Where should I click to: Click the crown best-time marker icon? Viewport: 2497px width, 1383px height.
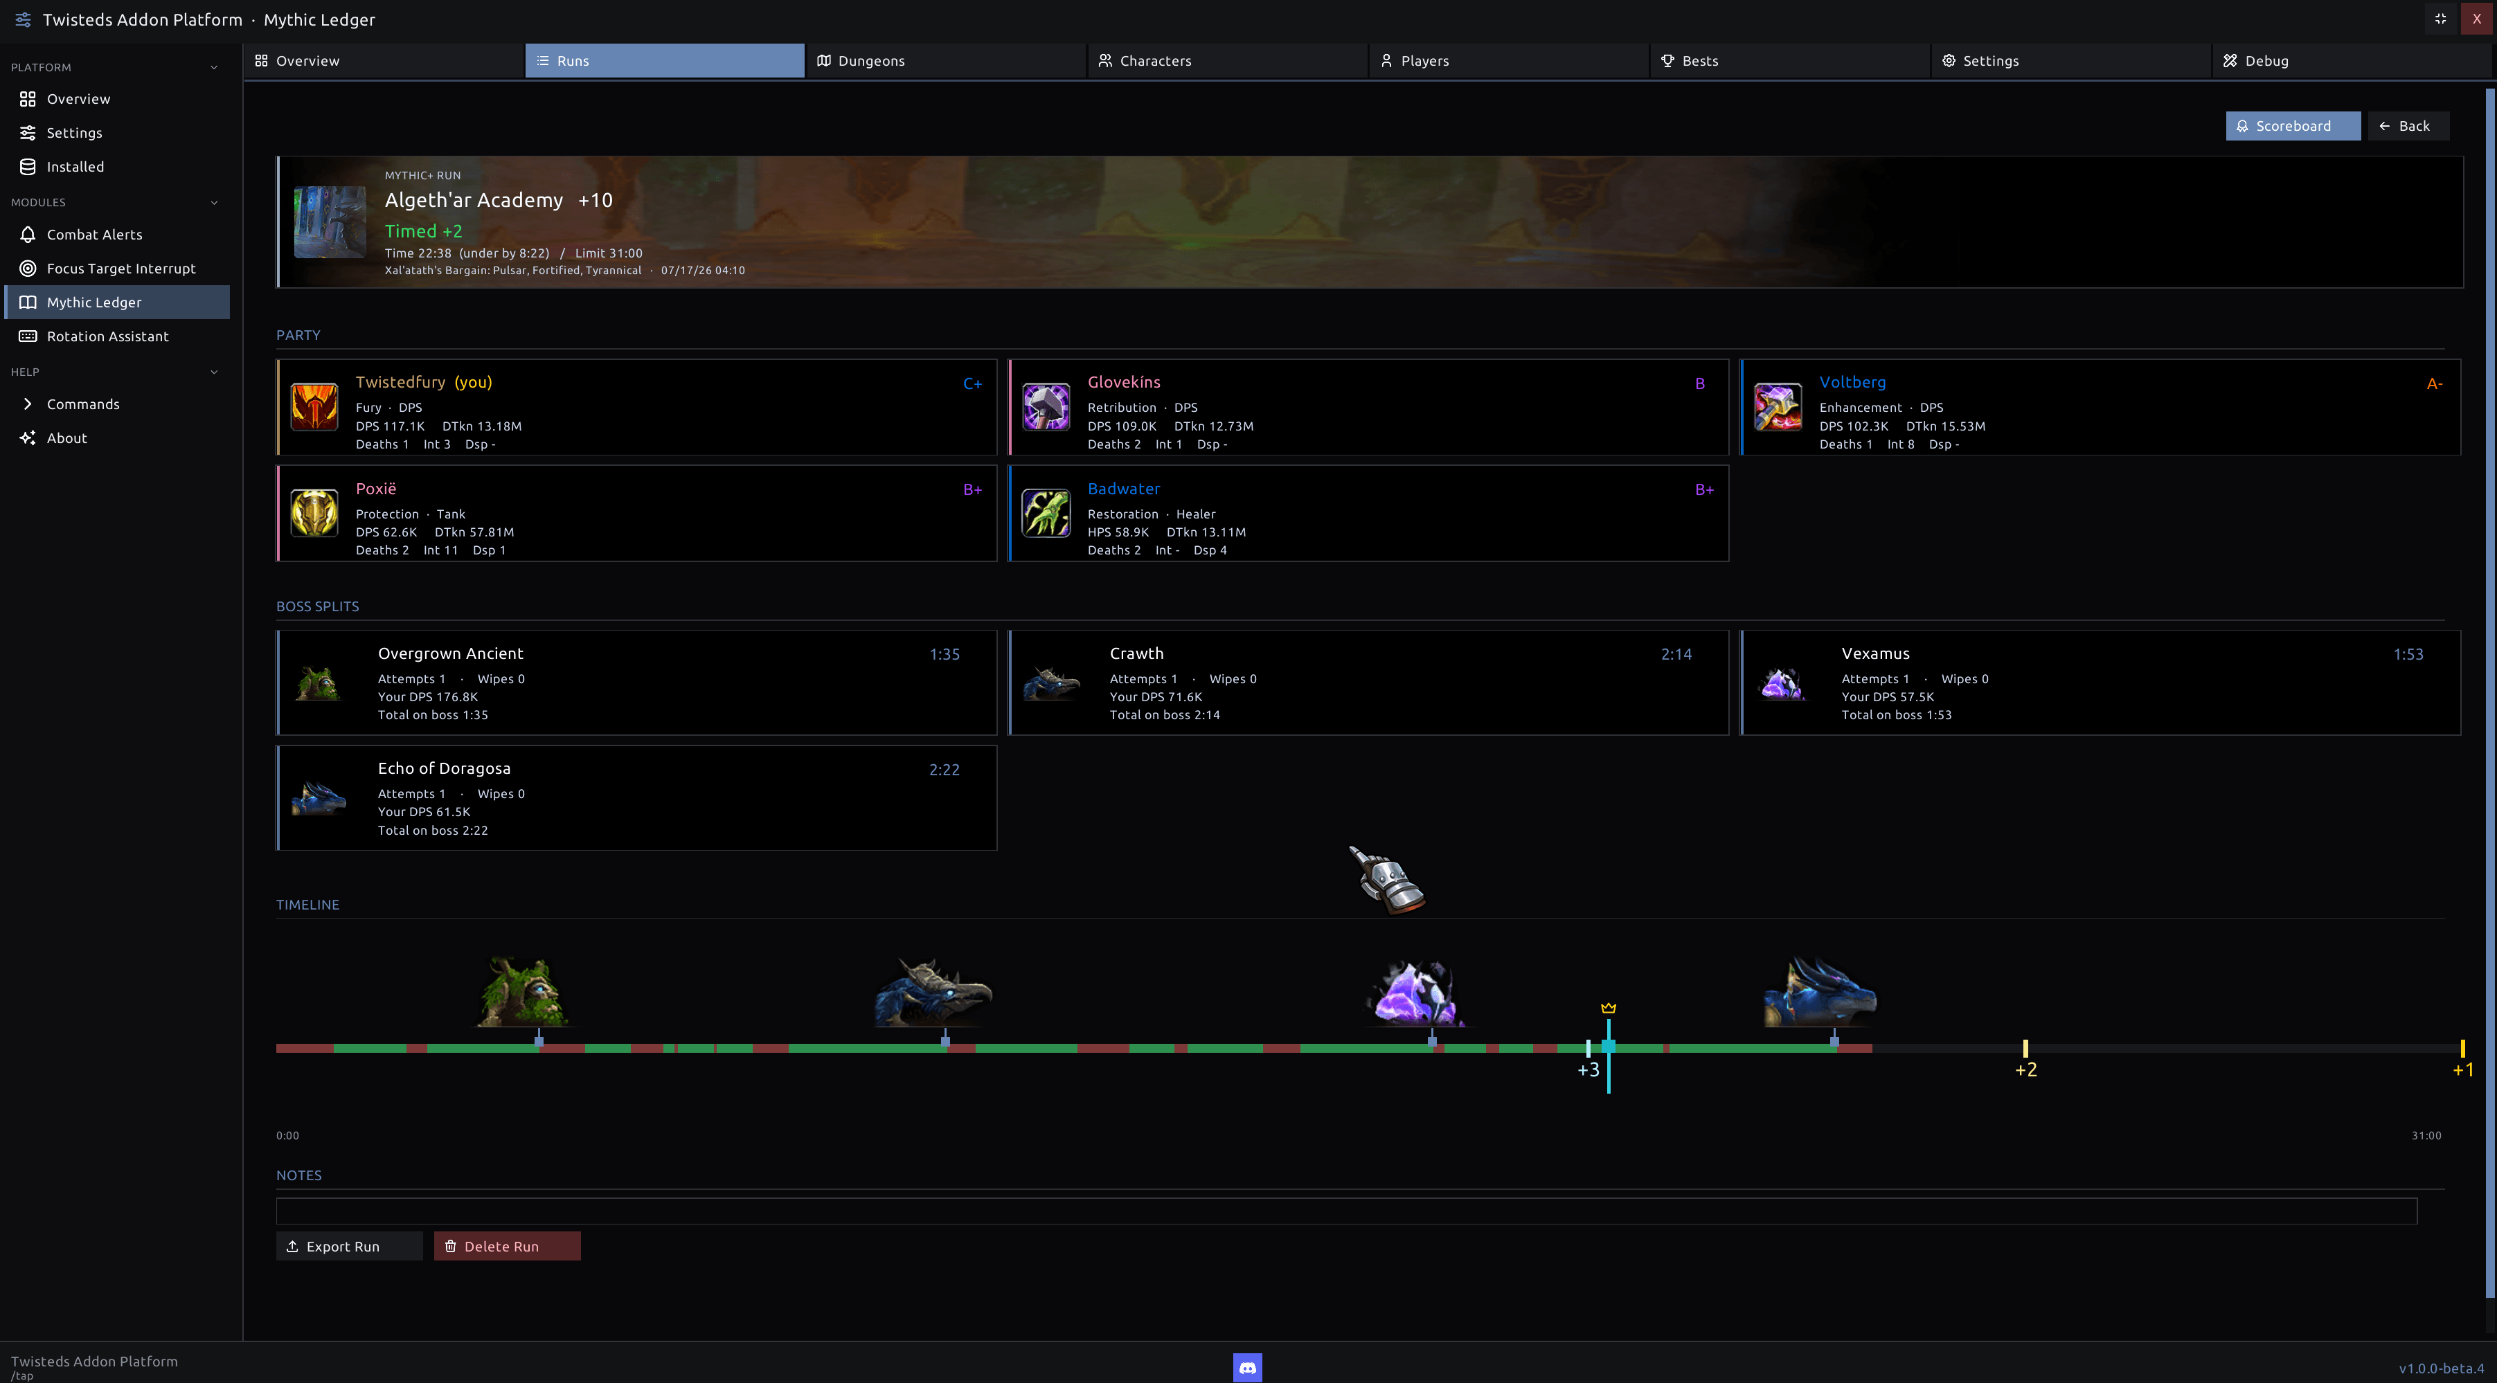(1608, 1008)
